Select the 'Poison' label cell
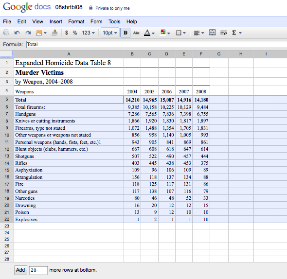Viewport: 287px width, 279px height. tap(69, 212)
